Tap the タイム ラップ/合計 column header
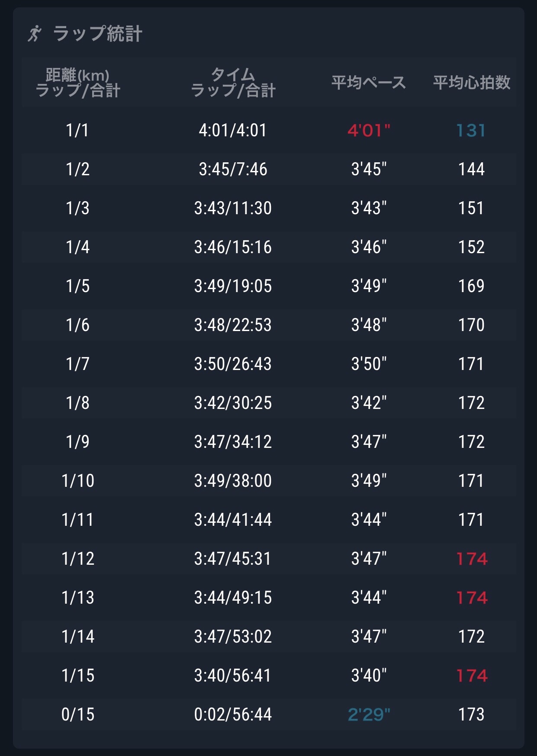This screenshot has height=756, width=537. pyautogui.click(x=233, y=82)
